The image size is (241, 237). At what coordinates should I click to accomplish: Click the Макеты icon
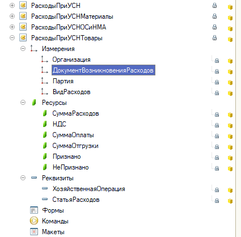point(34,231)
